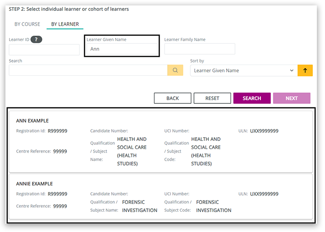Click Centre Reference 99999 in ANNIE EXAMPLE record
This screenshot has width=325, height=232.
[x=60, y=206]
